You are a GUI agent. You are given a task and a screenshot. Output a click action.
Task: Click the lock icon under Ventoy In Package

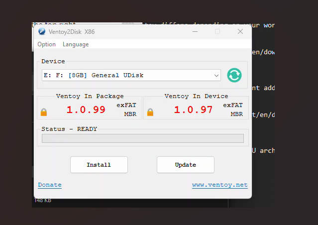click(44, 112)
